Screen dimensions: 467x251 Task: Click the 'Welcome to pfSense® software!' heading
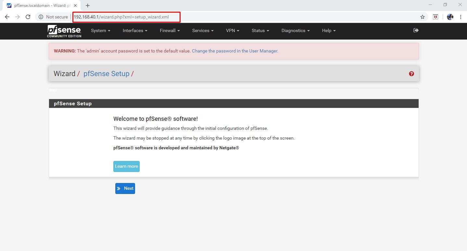[x=156, y=119]
